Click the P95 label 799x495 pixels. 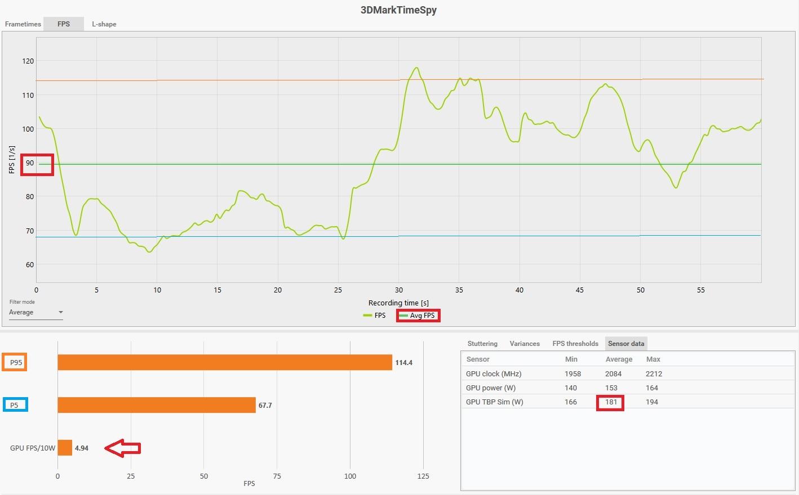point(16,362)
